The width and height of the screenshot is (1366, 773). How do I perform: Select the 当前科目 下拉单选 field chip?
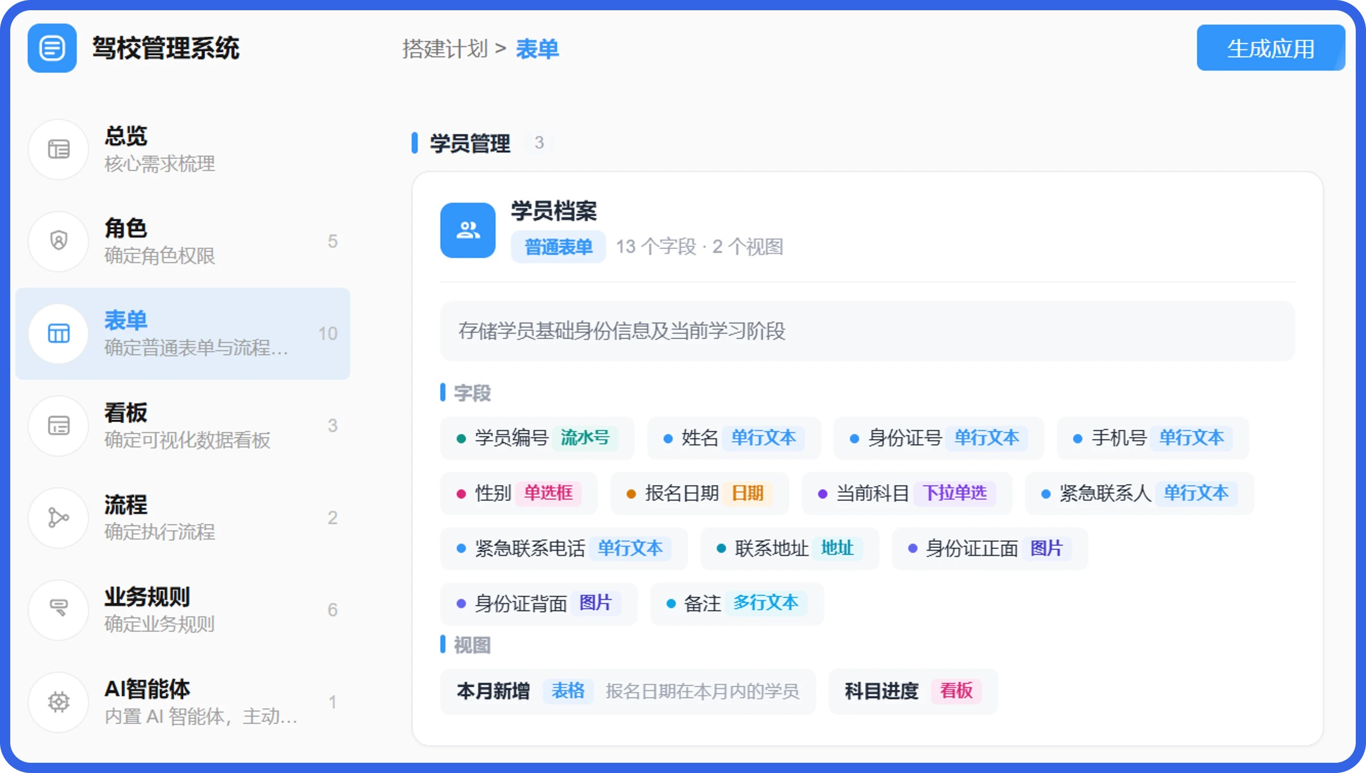click(906, 493)
